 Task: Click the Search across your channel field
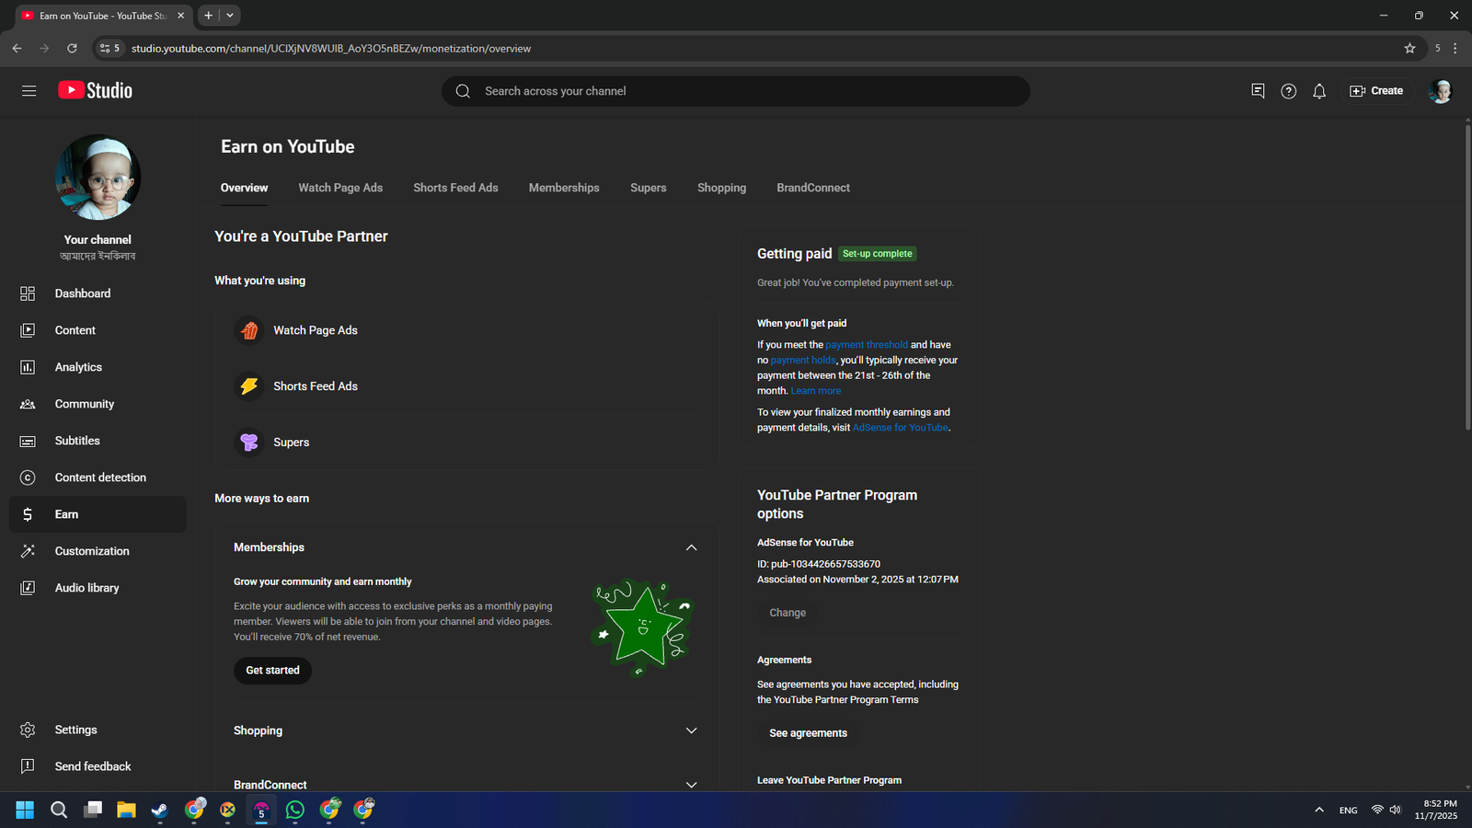tap(736, 91)
